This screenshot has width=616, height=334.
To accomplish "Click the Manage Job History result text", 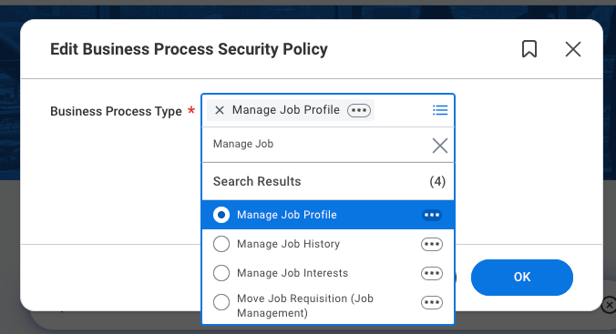I will pos(288,244).
